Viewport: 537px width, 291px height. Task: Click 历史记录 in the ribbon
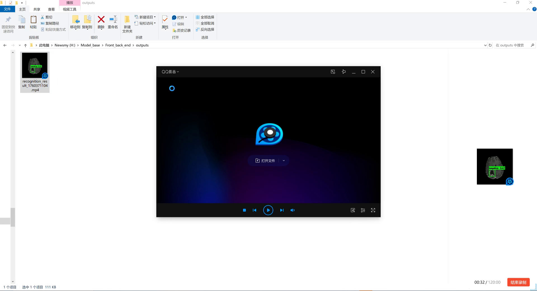click(x=181, y=30)
